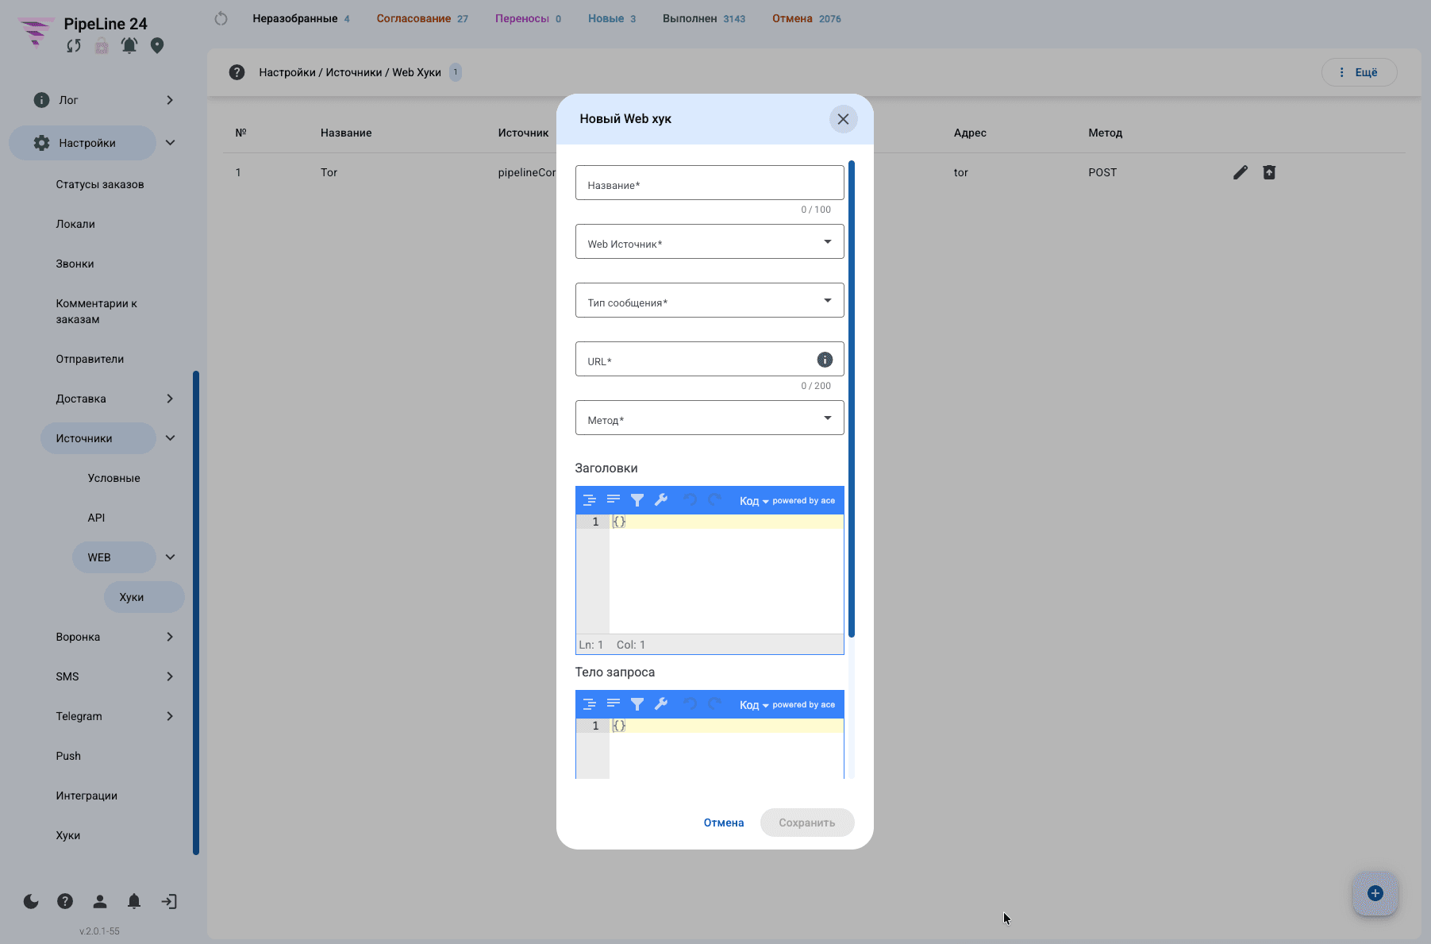The height and width of the screenshot is (944, 1431).
Task: Open Код mode dropdown in Тело запроса editor
Action: 754,705
